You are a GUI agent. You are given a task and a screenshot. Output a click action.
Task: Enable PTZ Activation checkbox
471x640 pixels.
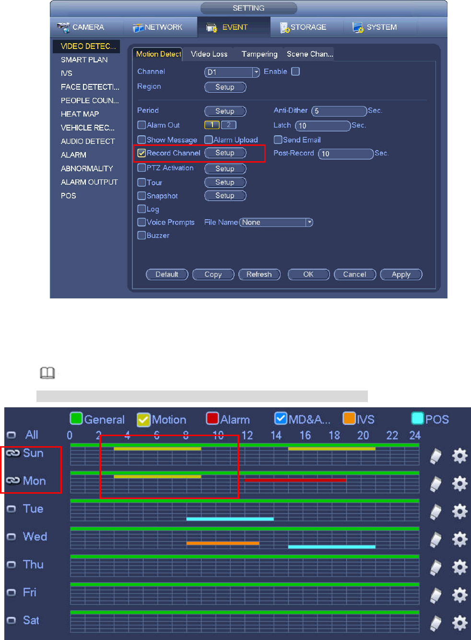(141, 168)
